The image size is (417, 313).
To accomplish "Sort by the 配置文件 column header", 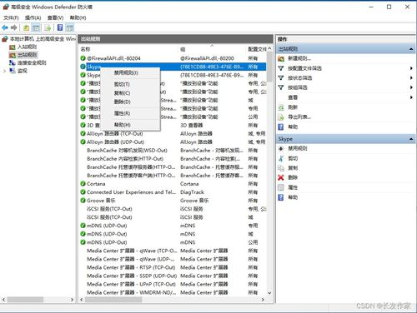I will (x=256, y=49).
